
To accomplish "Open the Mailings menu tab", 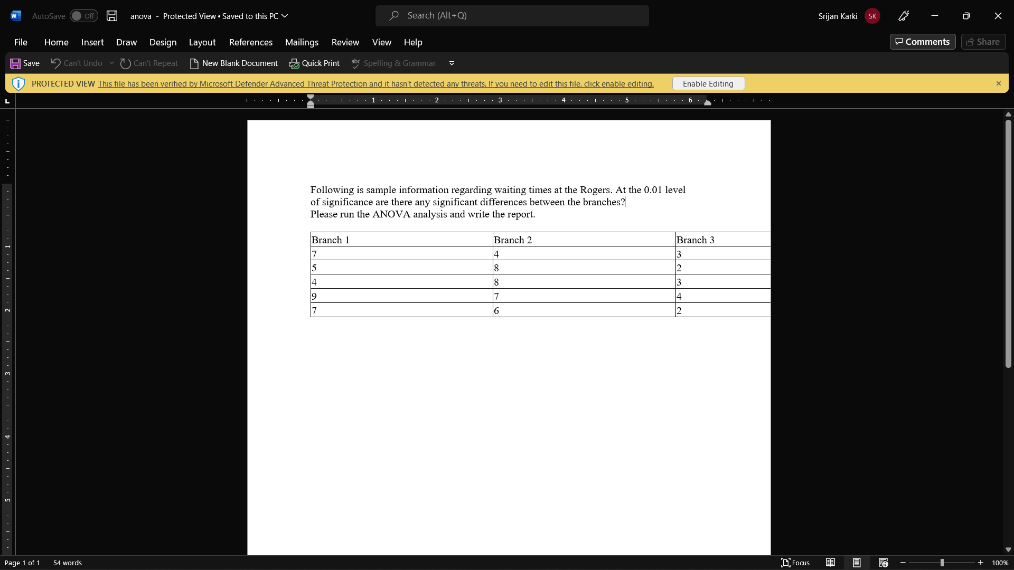I will point(302,42).
